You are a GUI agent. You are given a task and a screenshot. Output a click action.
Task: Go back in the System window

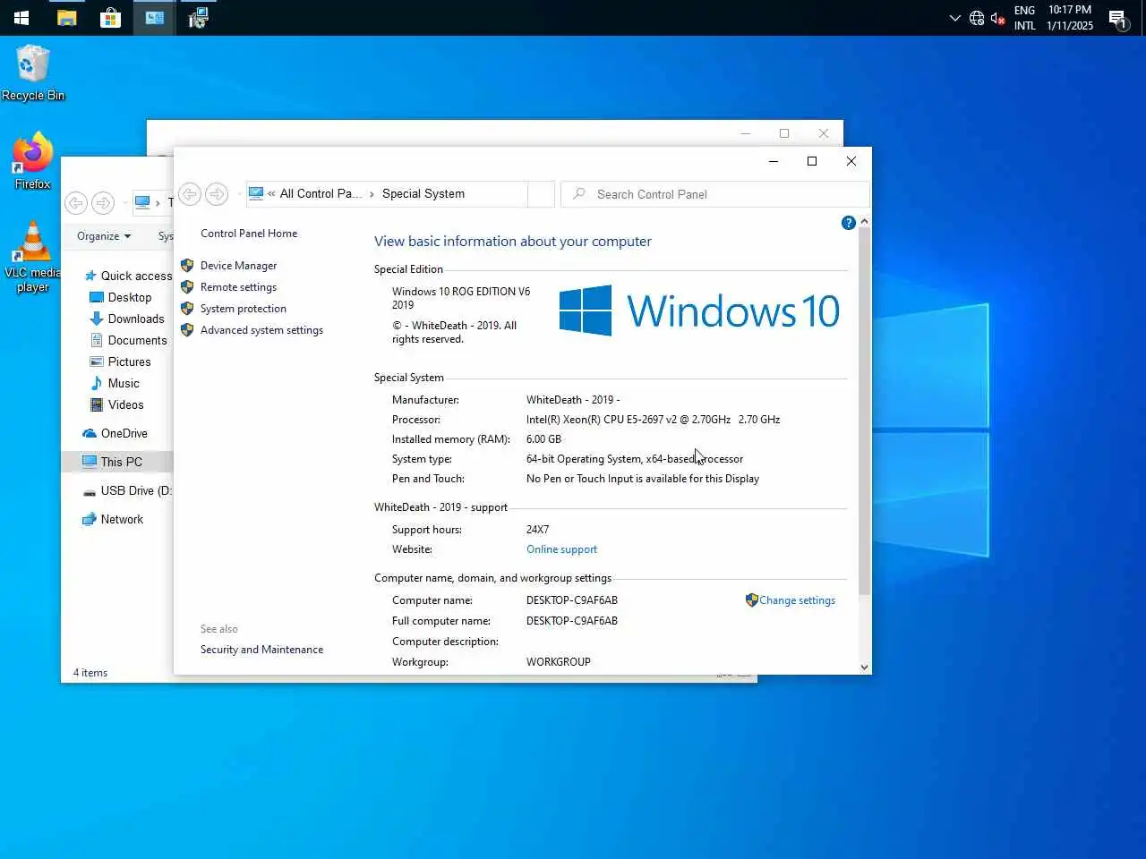[x=190, y=194]
